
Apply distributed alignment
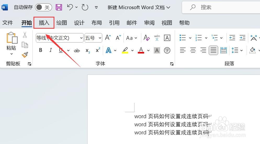[x=224, y=50]
